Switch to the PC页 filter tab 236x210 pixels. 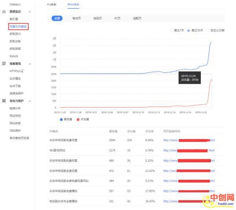[117, 18]
